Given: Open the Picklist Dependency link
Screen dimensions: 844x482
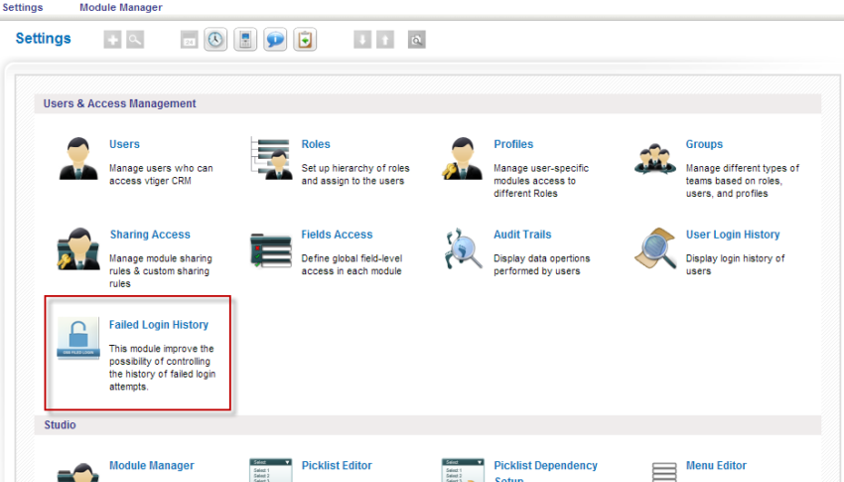Looking at the screenshot, I should 546,471.
